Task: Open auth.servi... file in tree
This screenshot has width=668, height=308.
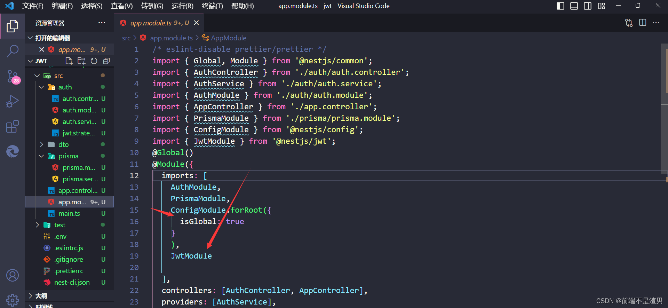Action: (70, 121)
